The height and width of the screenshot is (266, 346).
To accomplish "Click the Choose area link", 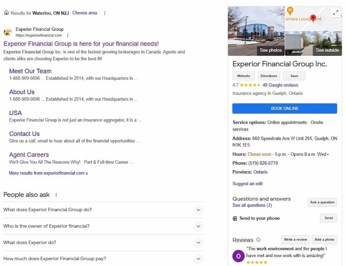I will tap(84, 13).
